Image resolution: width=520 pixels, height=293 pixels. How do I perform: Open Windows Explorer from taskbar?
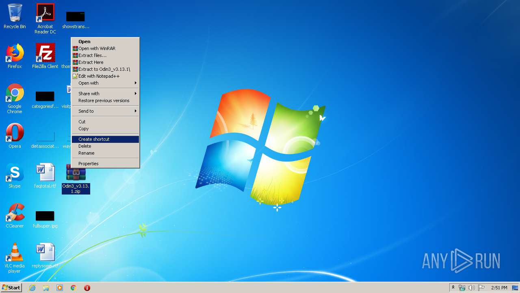tap(46, 288)
